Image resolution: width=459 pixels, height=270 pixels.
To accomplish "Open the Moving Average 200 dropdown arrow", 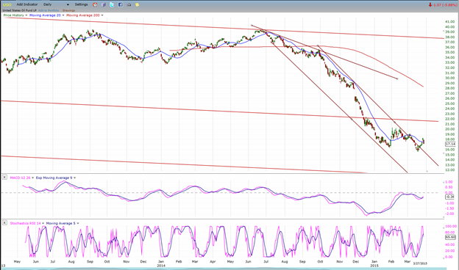I will [x=102, y=15].
